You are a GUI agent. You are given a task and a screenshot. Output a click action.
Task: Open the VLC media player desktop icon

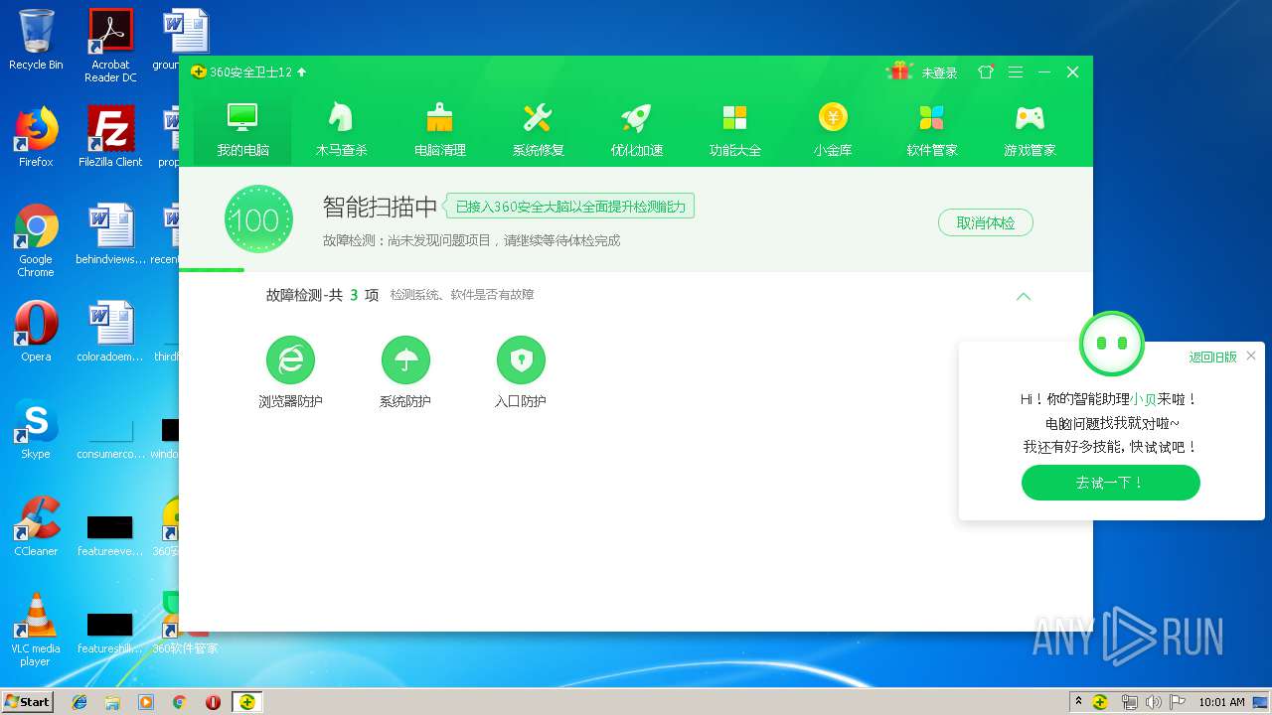tap(36, 630)
